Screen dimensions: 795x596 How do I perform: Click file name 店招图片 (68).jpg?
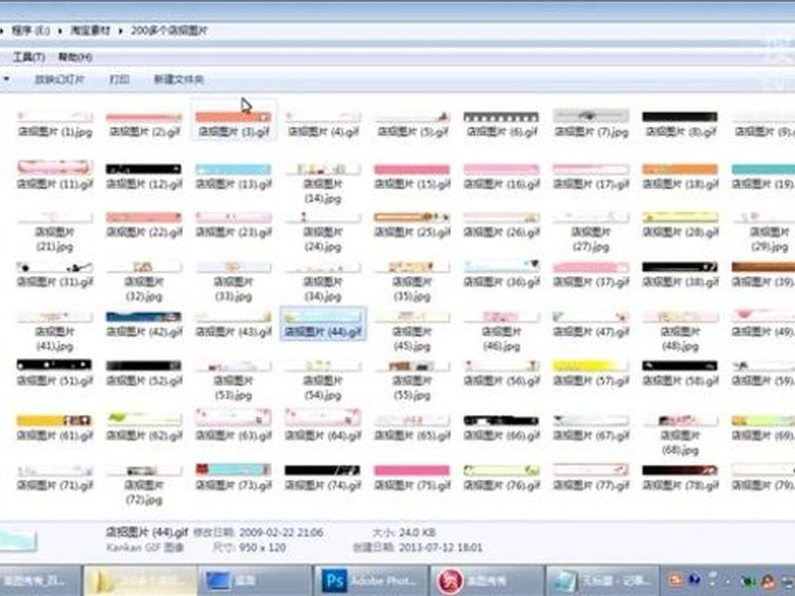pyautogui.click(x=680, y=442)
